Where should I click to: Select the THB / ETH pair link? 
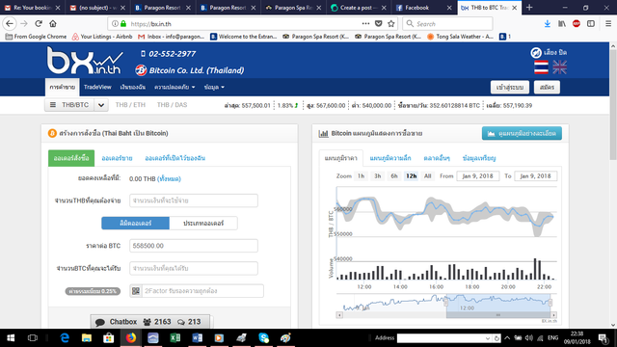point(130,105)
